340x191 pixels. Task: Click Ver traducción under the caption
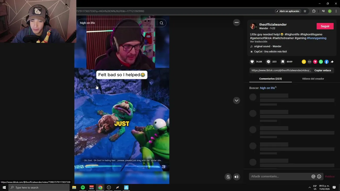pos(258,42)
